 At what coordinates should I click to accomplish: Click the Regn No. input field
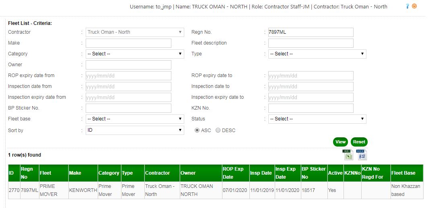click(311, 32)
